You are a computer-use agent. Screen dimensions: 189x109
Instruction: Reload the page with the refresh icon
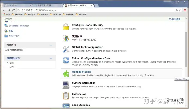[14, 10]
